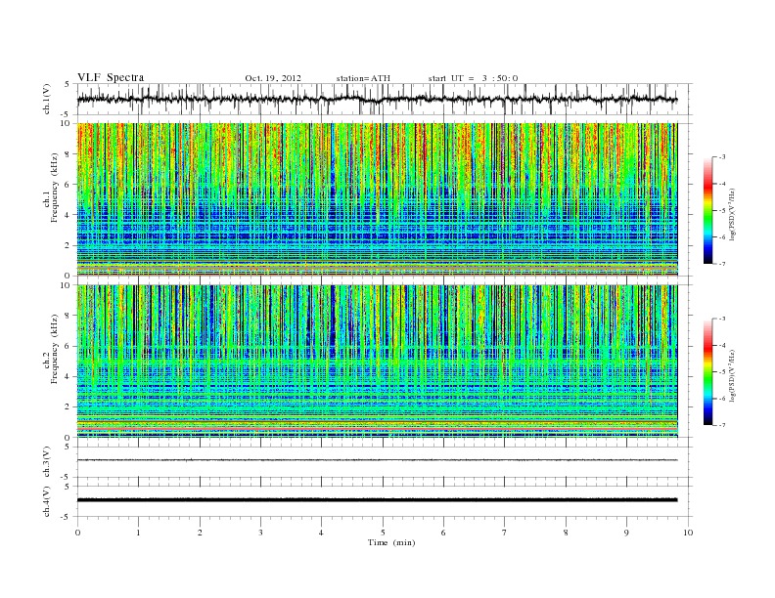The image size is (775, 598).
Task: Click the time axis tick label "3"
Action: click(260, 533)
